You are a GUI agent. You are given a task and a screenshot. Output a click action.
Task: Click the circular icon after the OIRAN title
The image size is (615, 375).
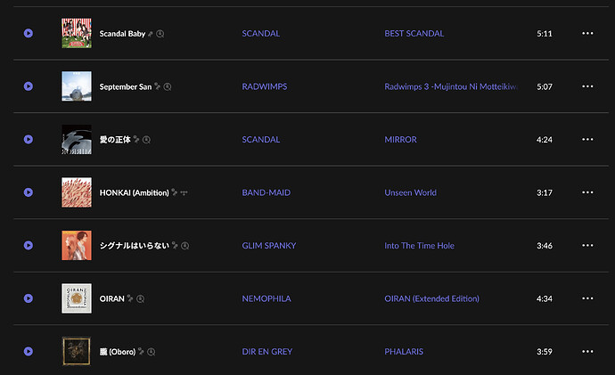pos(141,298)
